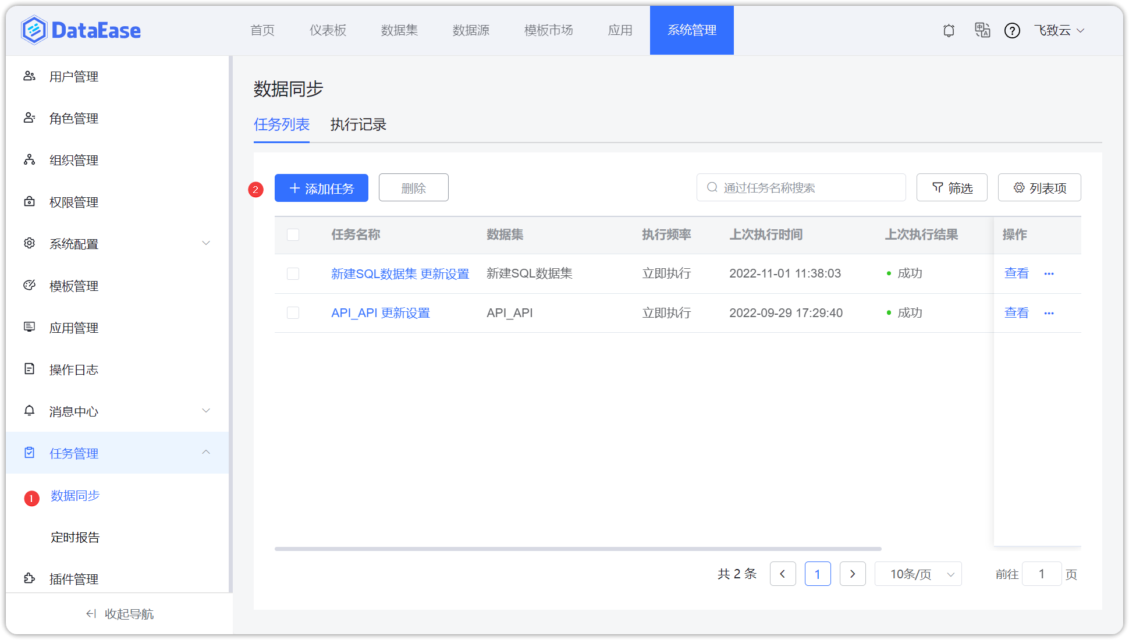
Task: Open the 列表项 column settings gear
Action: tap(1039, 187)
